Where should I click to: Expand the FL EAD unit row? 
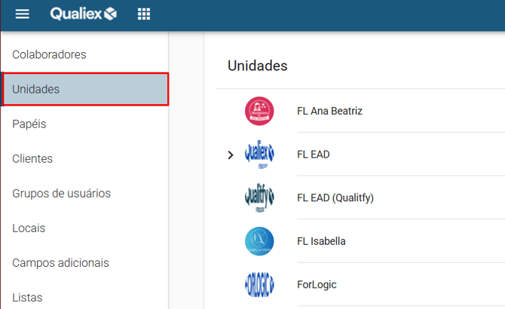click(x=231, y=154)
